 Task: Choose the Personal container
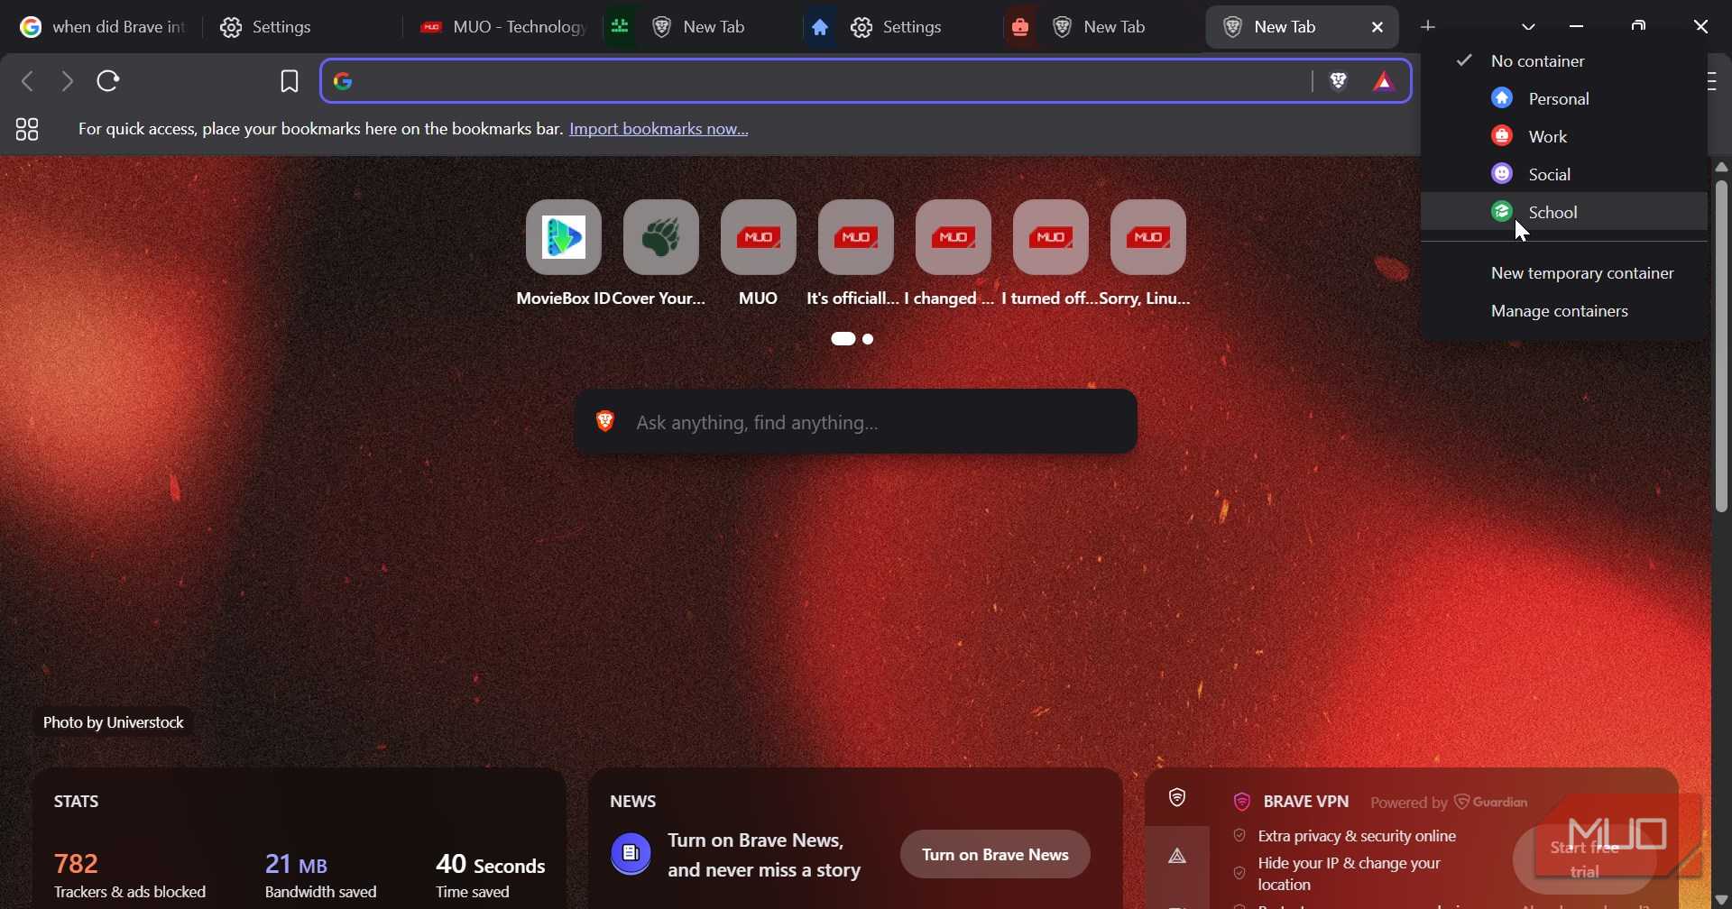click(1565, 98)
